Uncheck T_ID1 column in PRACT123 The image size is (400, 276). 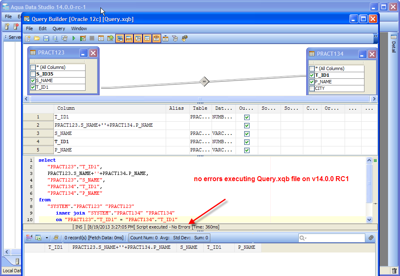pyautogui.click(x=33, y=87)
